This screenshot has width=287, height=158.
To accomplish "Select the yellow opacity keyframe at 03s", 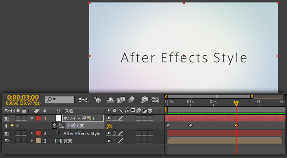I will pyautogui.click(x=236, y=125).
